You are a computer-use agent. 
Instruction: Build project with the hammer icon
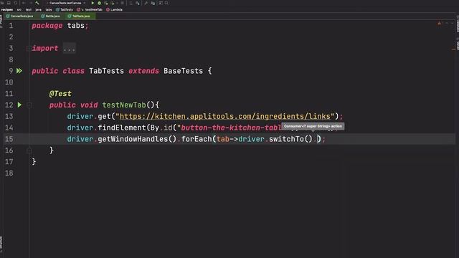[37, 3]
